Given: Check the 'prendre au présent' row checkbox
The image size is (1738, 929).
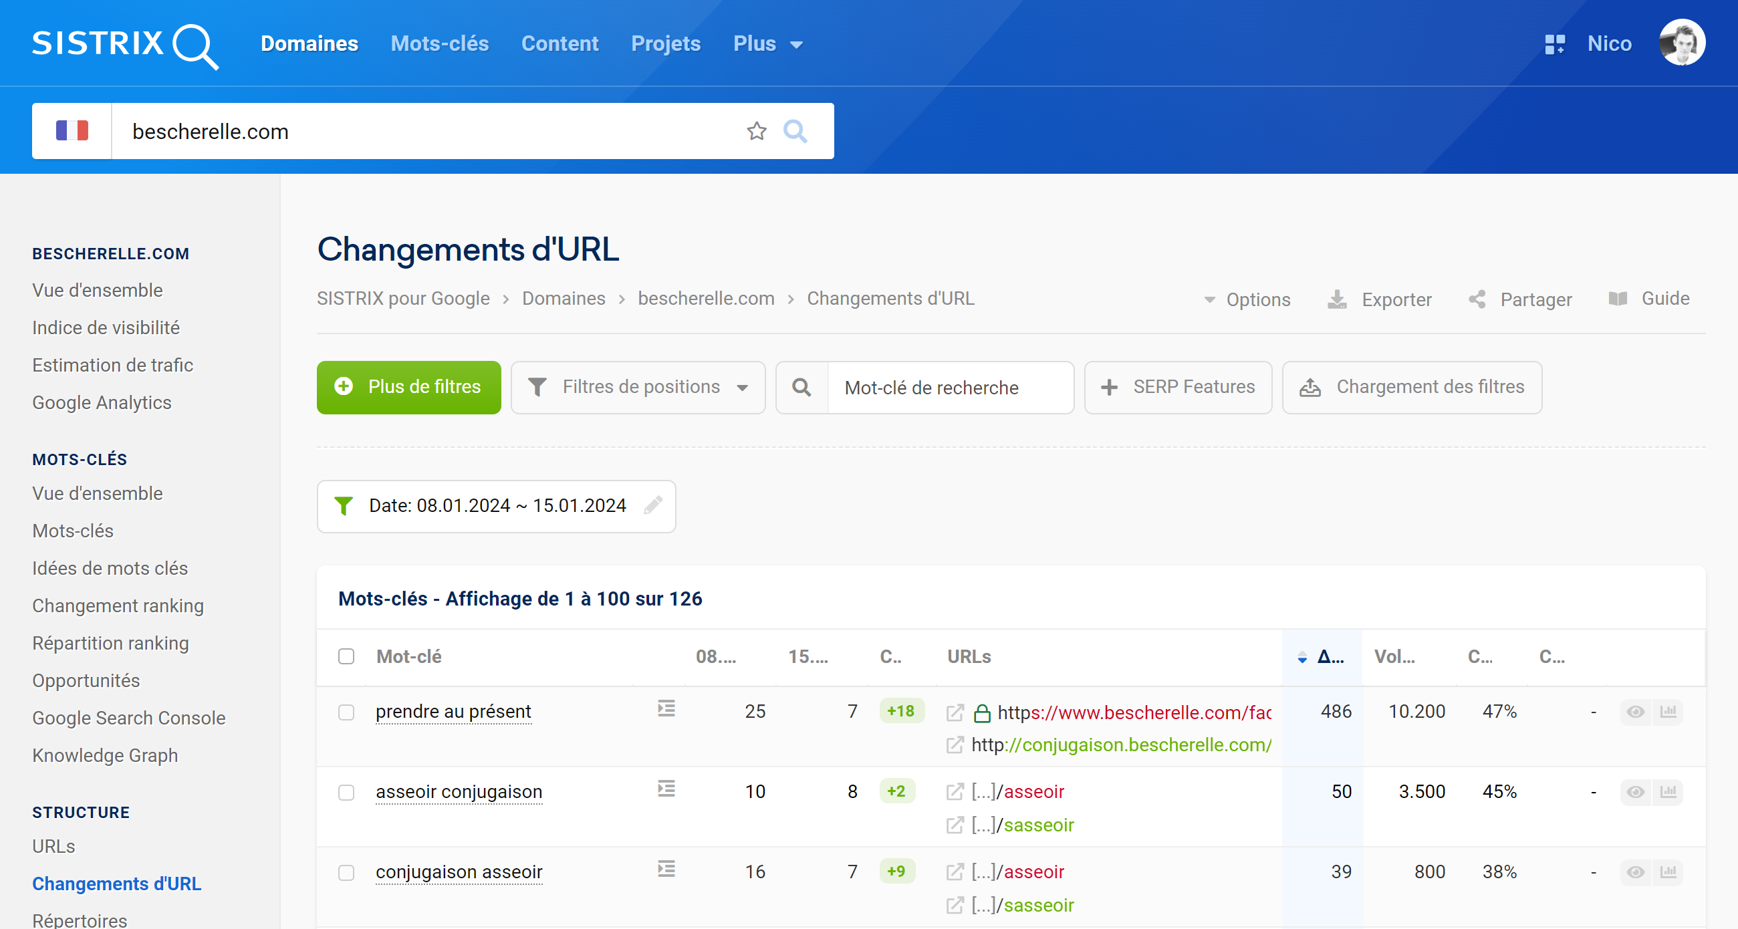Looking at the screenshot, I should [346, 712].
